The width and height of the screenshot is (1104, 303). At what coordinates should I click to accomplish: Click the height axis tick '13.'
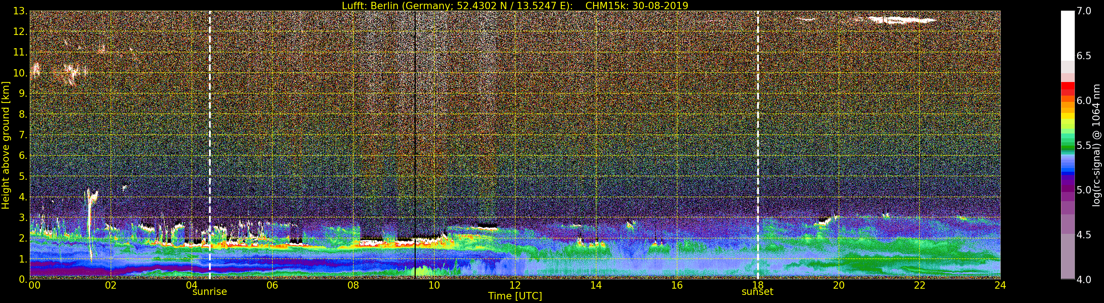20,11
